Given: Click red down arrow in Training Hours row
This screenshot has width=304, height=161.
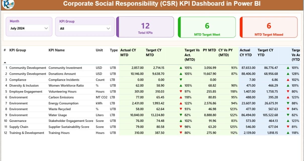Looking at the screenshot, I should [181, 133].
